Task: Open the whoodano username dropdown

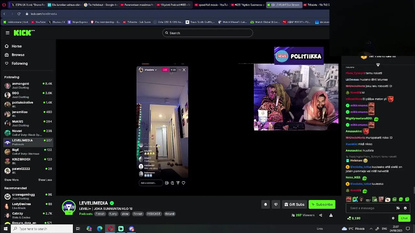Action: pos(150,70)
